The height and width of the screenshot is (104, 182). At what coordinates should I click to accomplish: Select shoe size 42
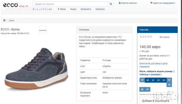pyautogui.click(x=158, y=80)
